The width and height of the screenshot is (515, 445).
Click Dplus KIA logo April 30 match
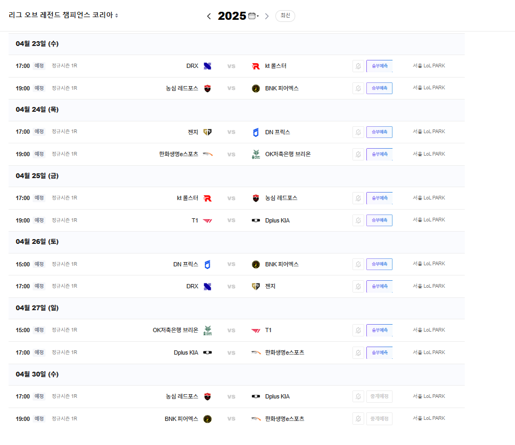[256, 396]
